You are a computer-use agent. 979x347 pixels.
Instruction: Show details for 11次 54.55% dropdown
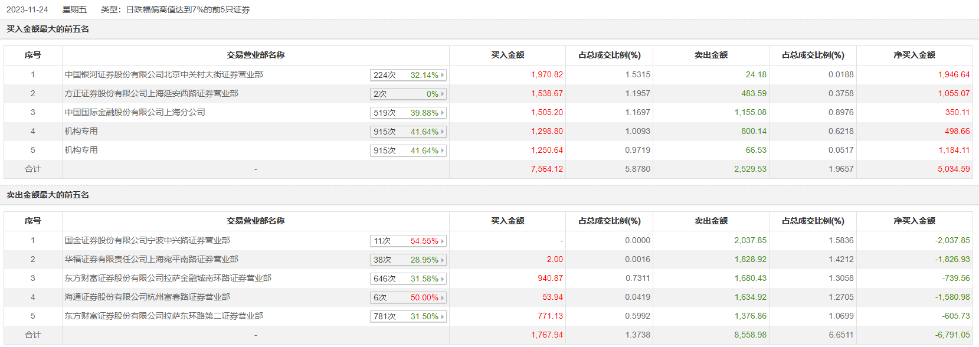click(408, 241)
